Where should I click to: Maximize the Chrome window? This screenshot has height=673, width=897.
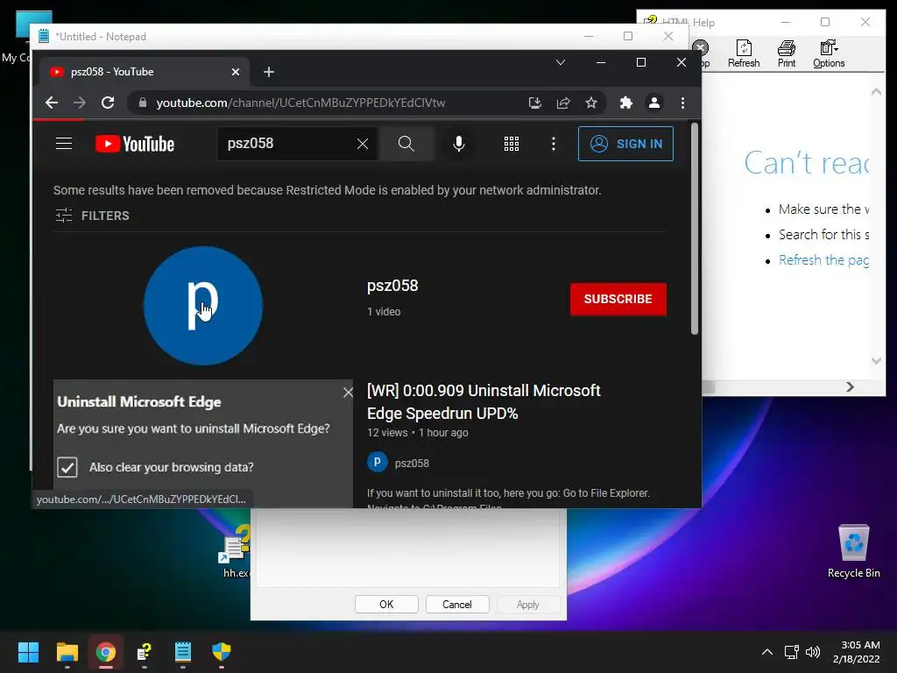tap(640, 62)
